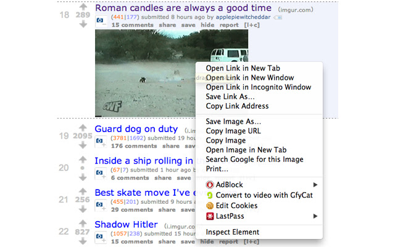Click the LastPass icon in context menu

coord(210,216)
